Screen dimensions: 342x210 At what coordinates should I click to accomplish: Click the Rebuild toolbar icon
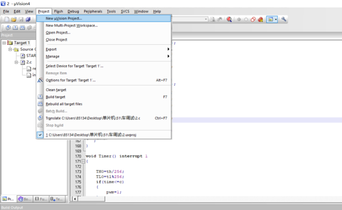coord(22,28)
